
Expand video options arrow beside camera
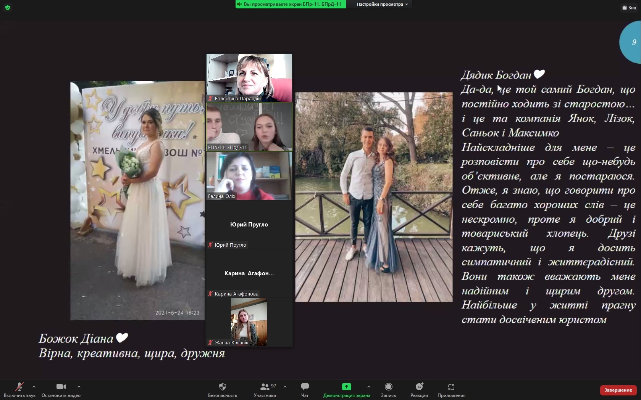pos(79,386)
